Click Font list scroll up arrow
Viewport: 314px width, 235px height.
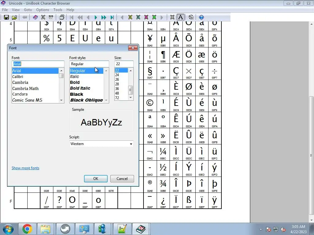pyautogui.click(x=61, y=71)
